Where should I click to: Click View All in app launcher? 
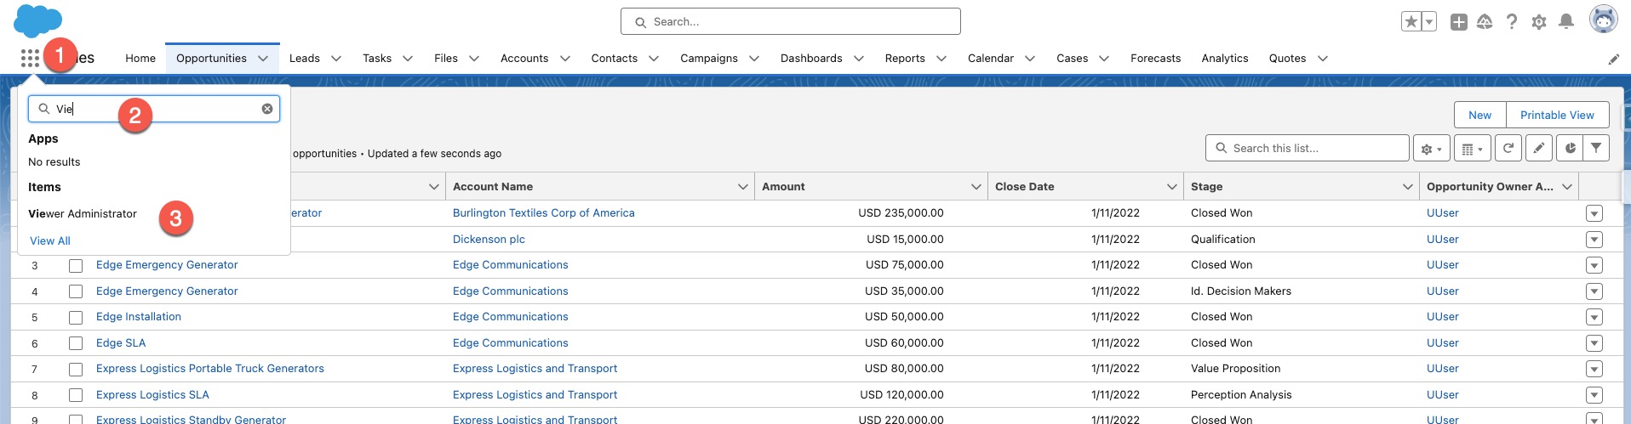(50, 241)
